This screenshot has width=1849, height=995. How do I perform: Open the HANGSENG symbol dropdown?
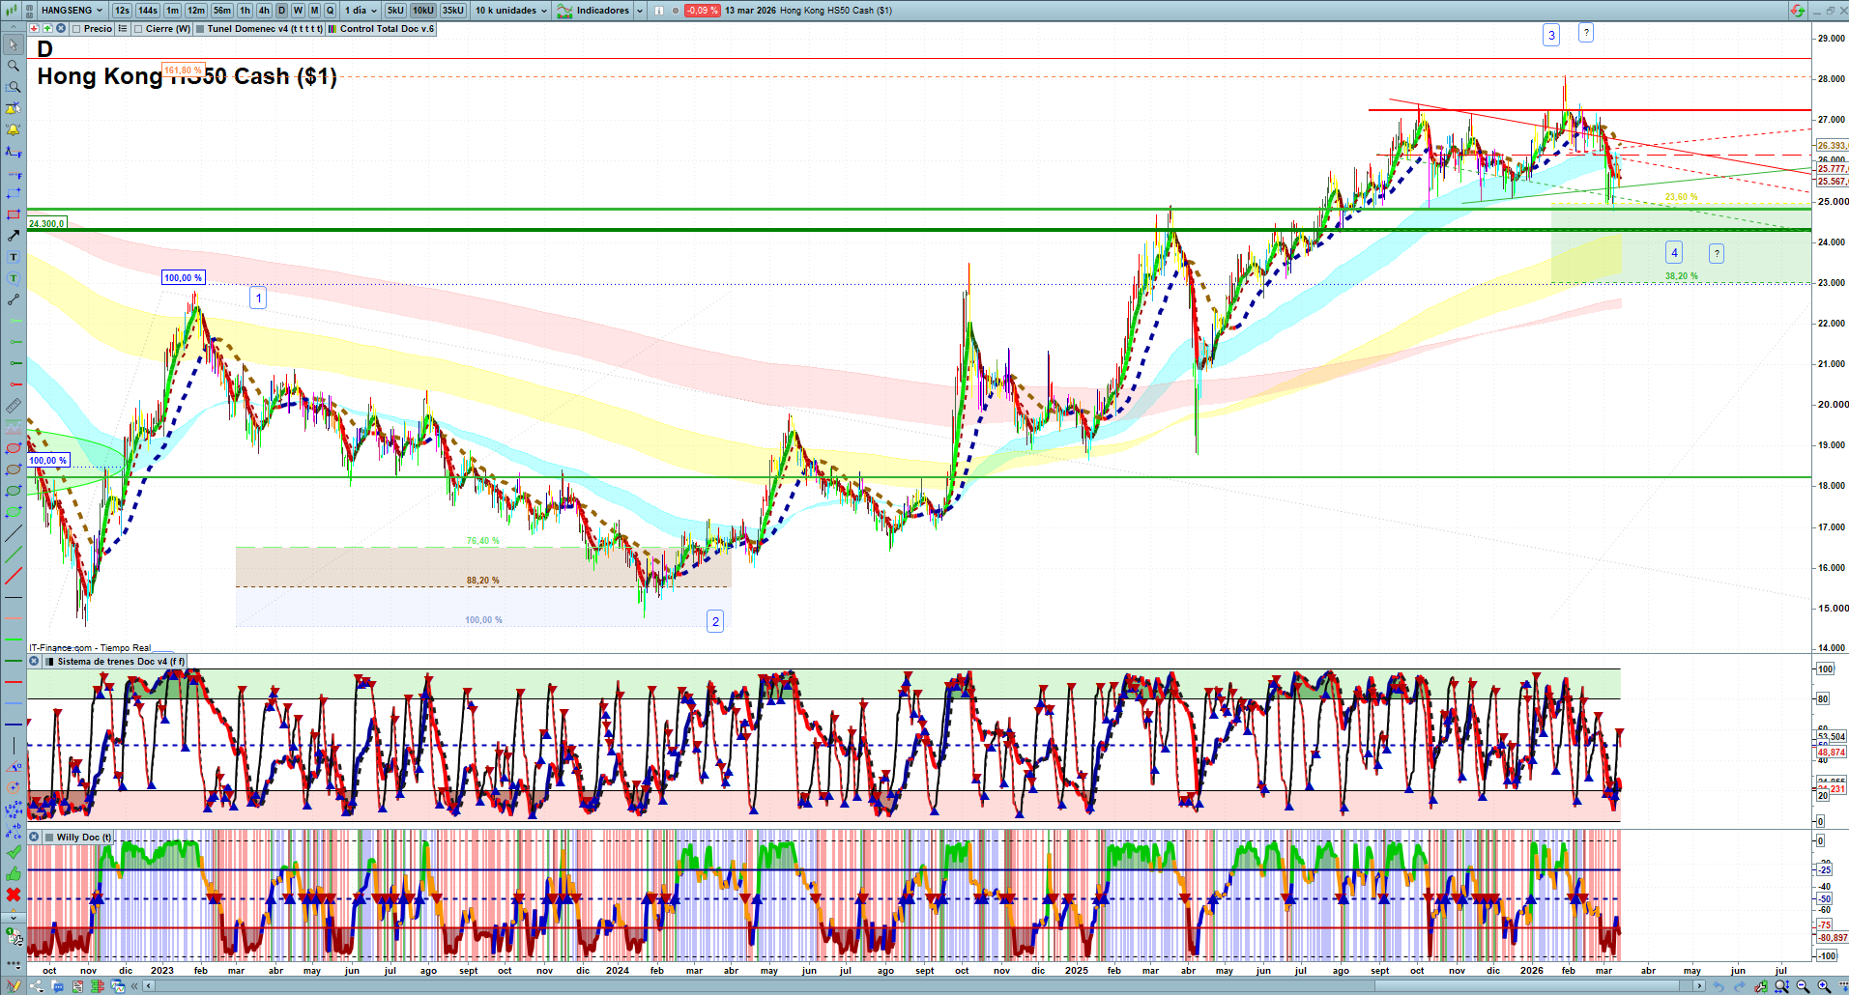tap(72, 11)
